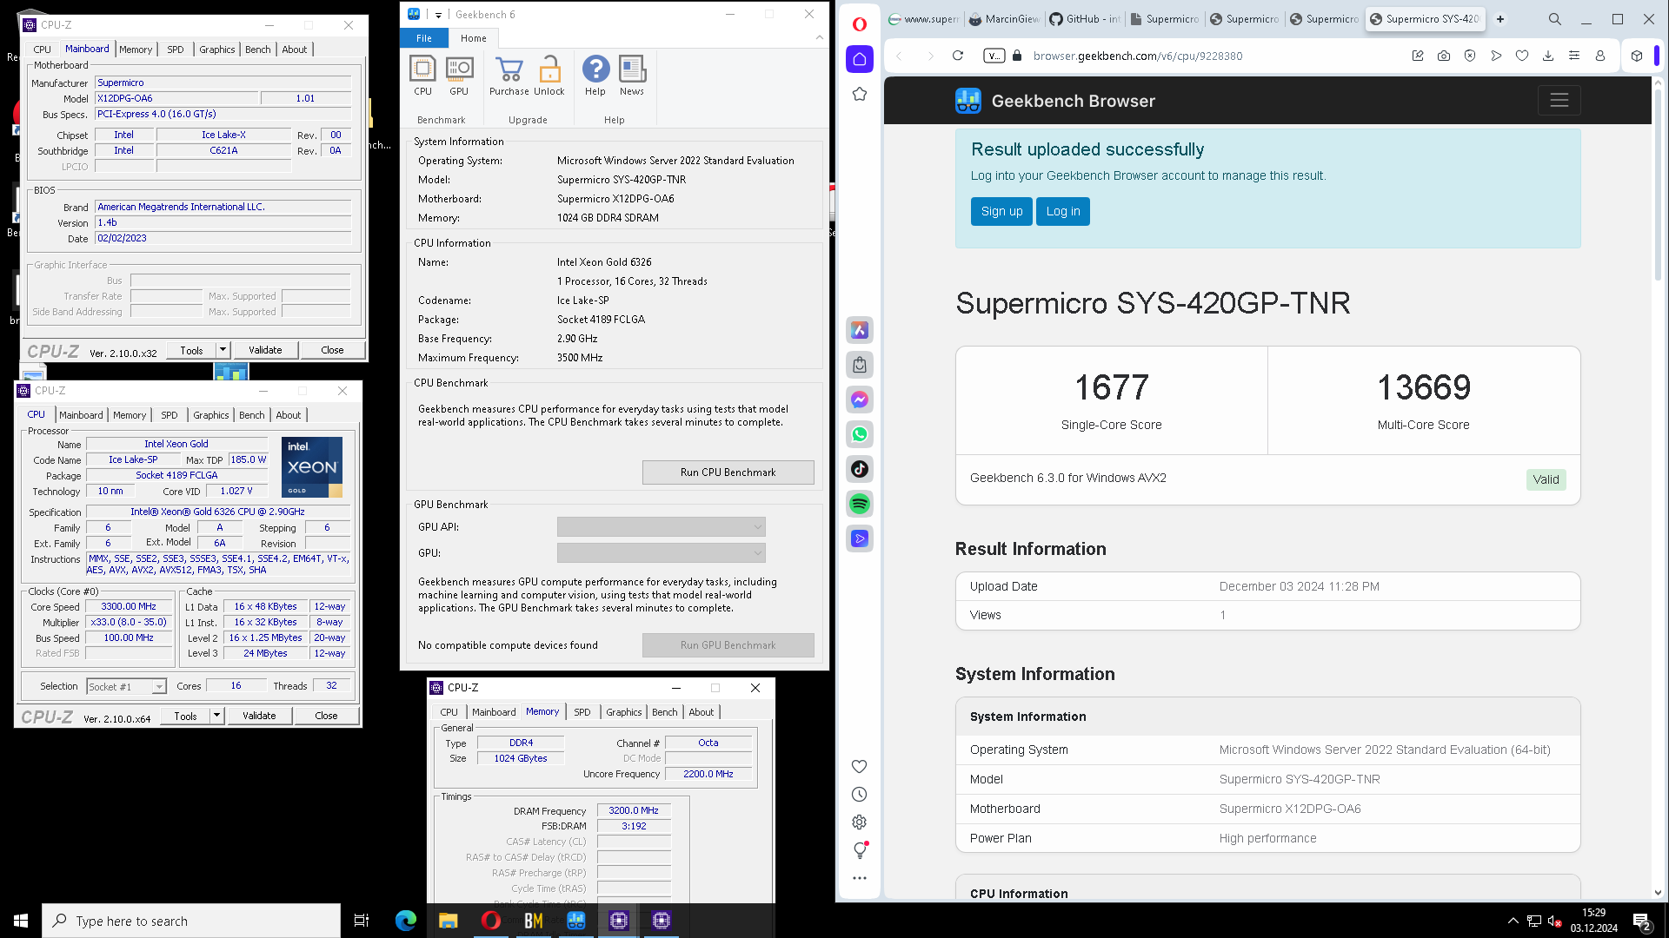Open Opera bookmarks star sidebar icon
1669x938 pixels.
pyautogui.click(x=860, y=94)
